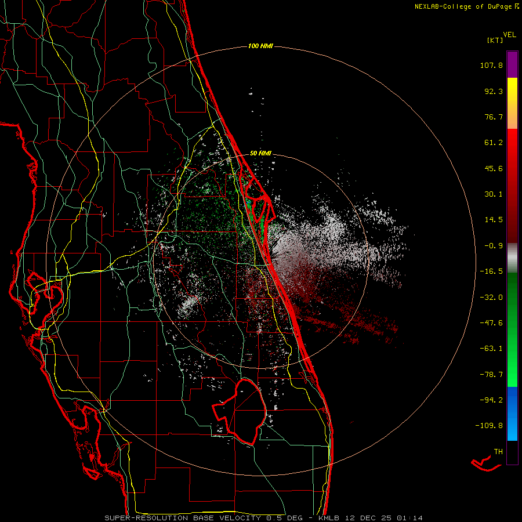Click the 45.6 velocity scale value
Screen dimensions: 522x522
(x=494, y=168)
